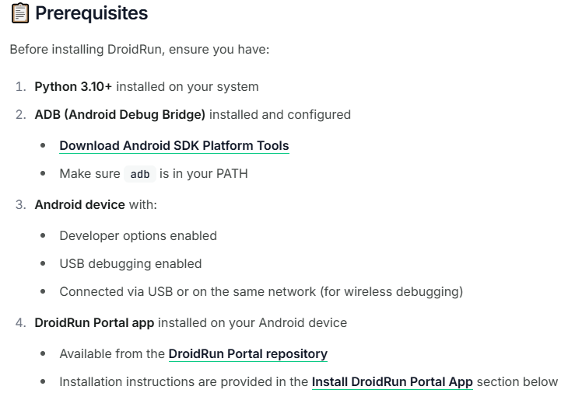Click installed on your Android device text
Viewport: 575px width, 407px height.
252,322
